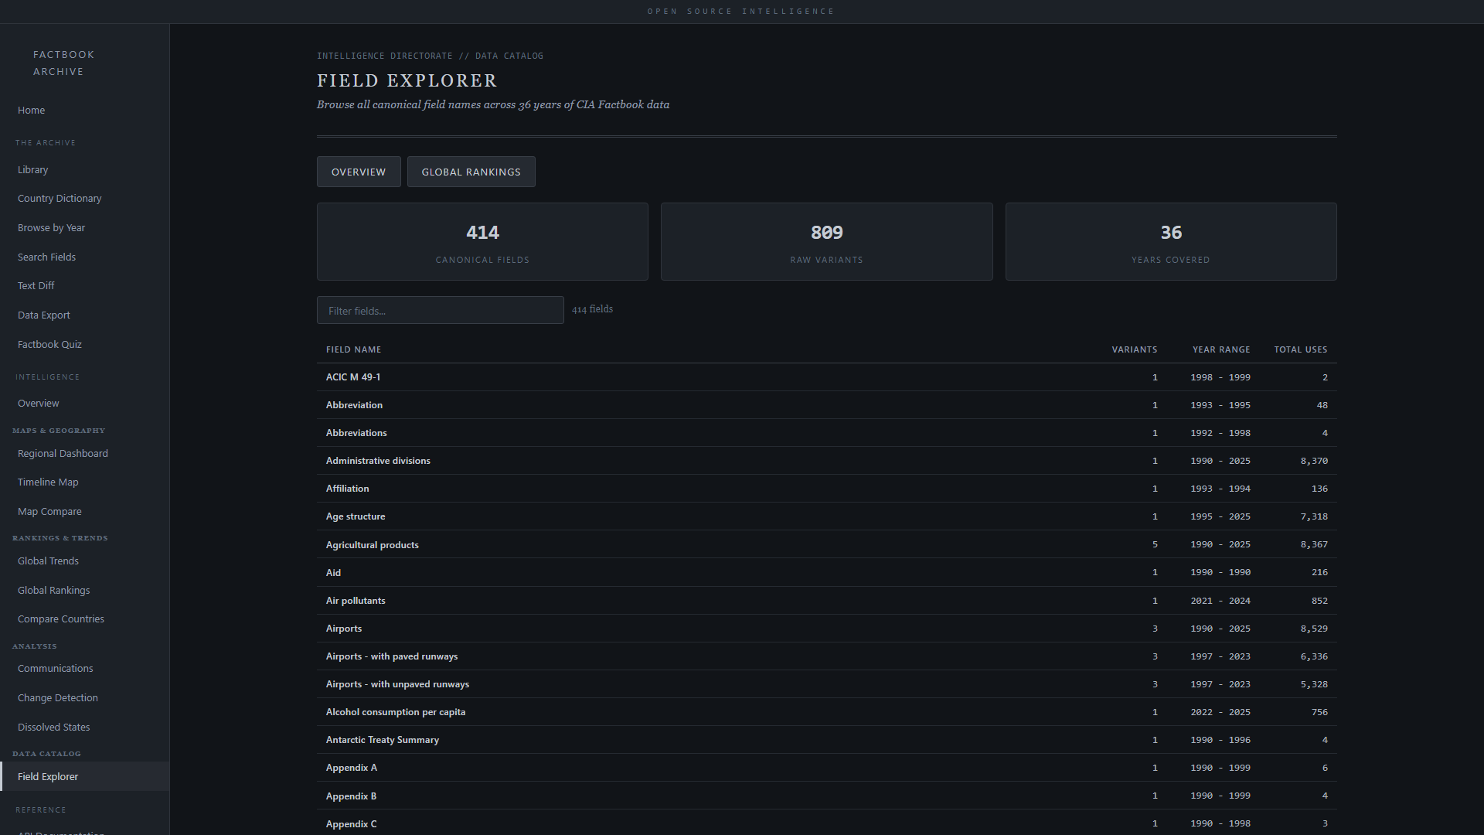Open Regional Dashboard page
The width and height of the screenshot is (1484, 835).
pos(63,454)
